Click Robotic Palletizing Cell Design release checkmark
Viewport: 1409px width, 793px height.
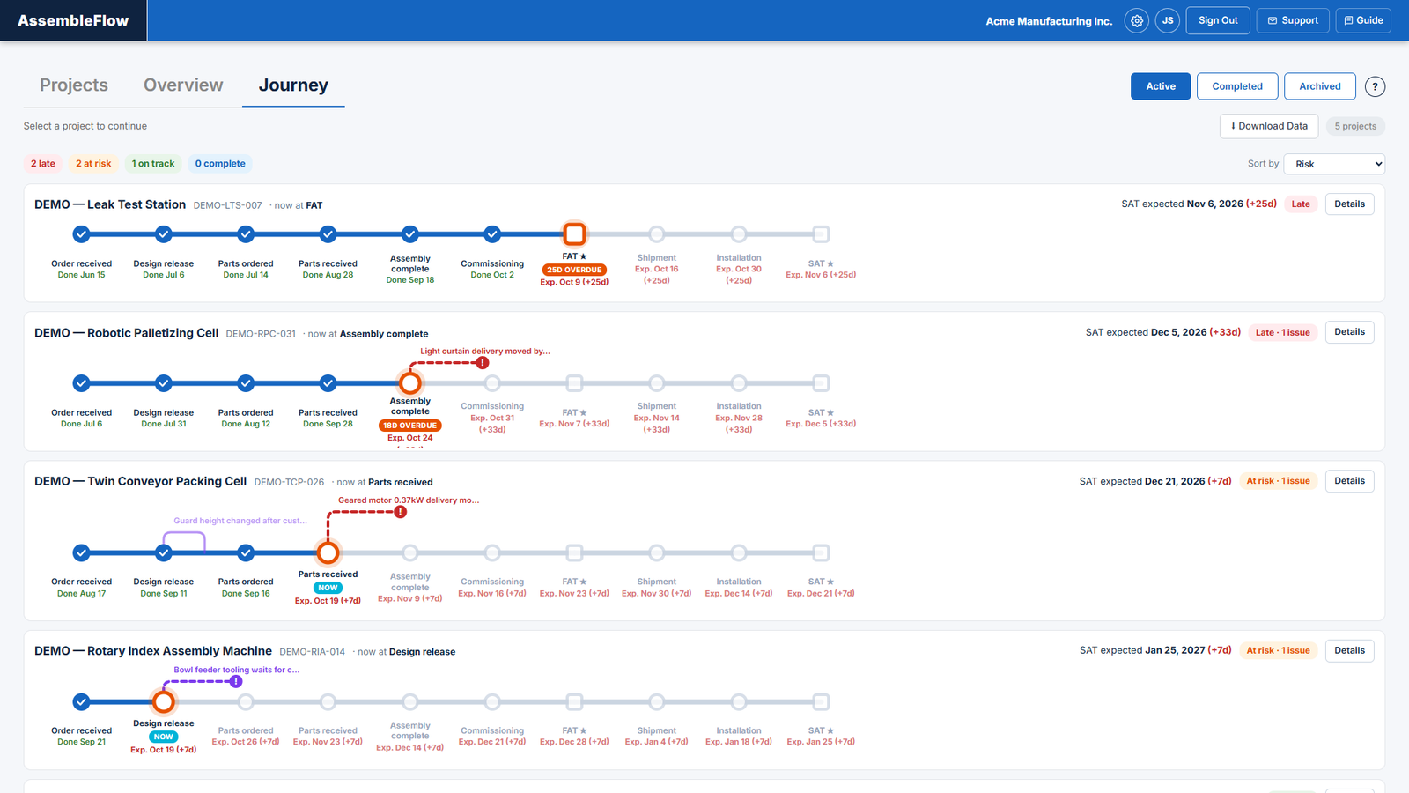pyautogui.click(x=164, y=383)
